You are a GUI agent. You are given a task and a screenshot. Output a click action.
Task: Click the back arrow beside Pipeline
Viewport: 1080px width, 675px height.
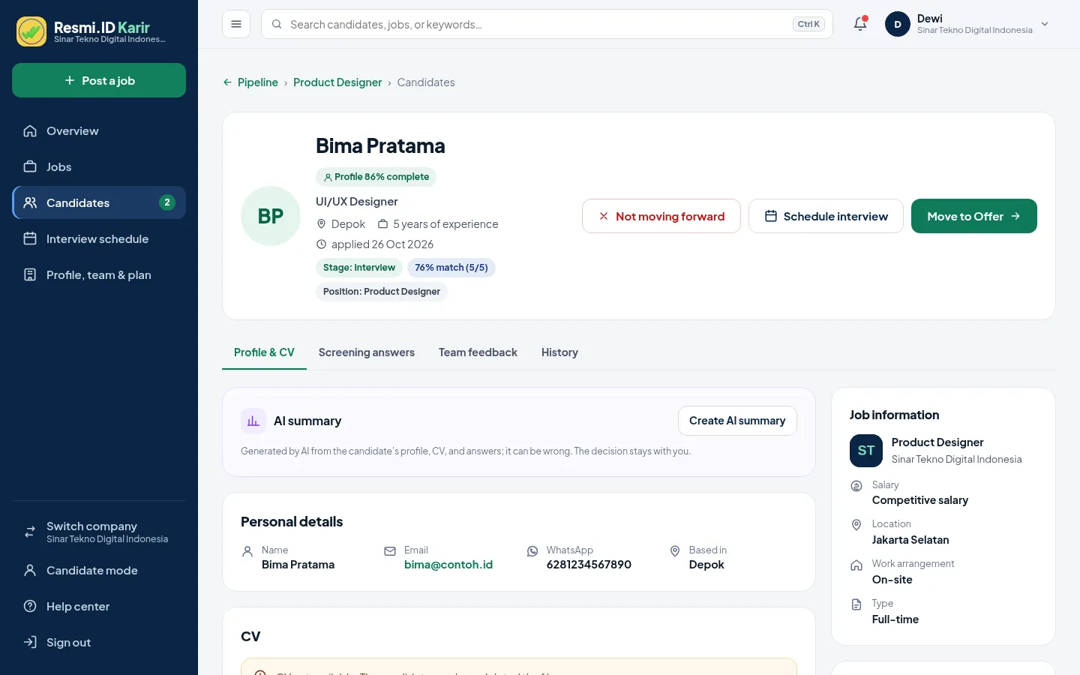[227, 82]
